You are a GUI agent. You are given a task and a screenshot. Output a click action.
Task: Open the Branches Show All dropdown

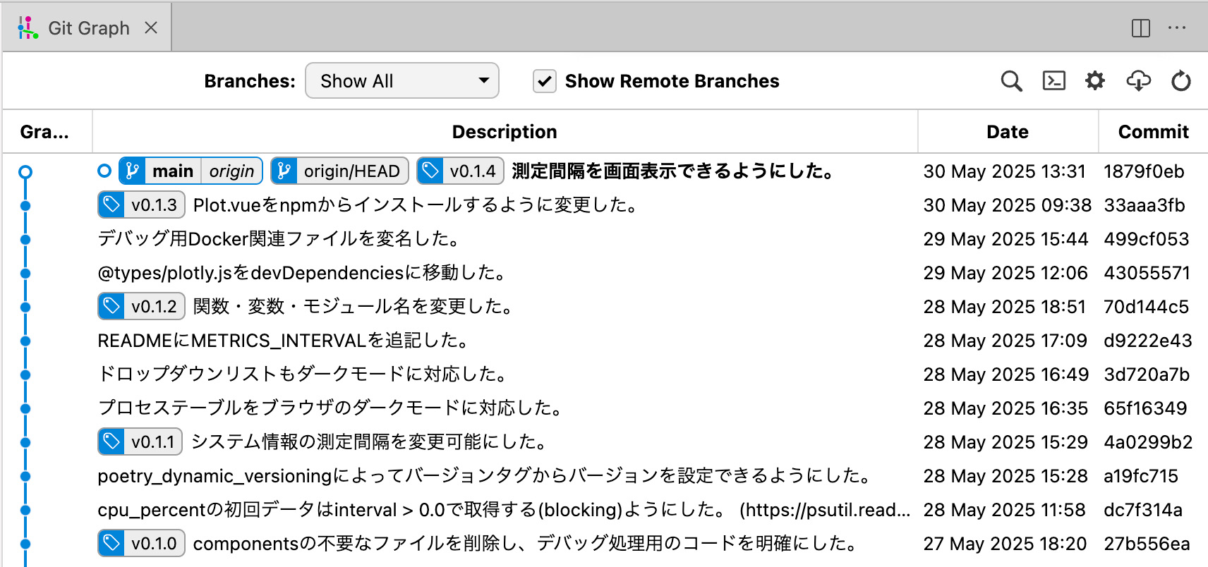point(401,81)
